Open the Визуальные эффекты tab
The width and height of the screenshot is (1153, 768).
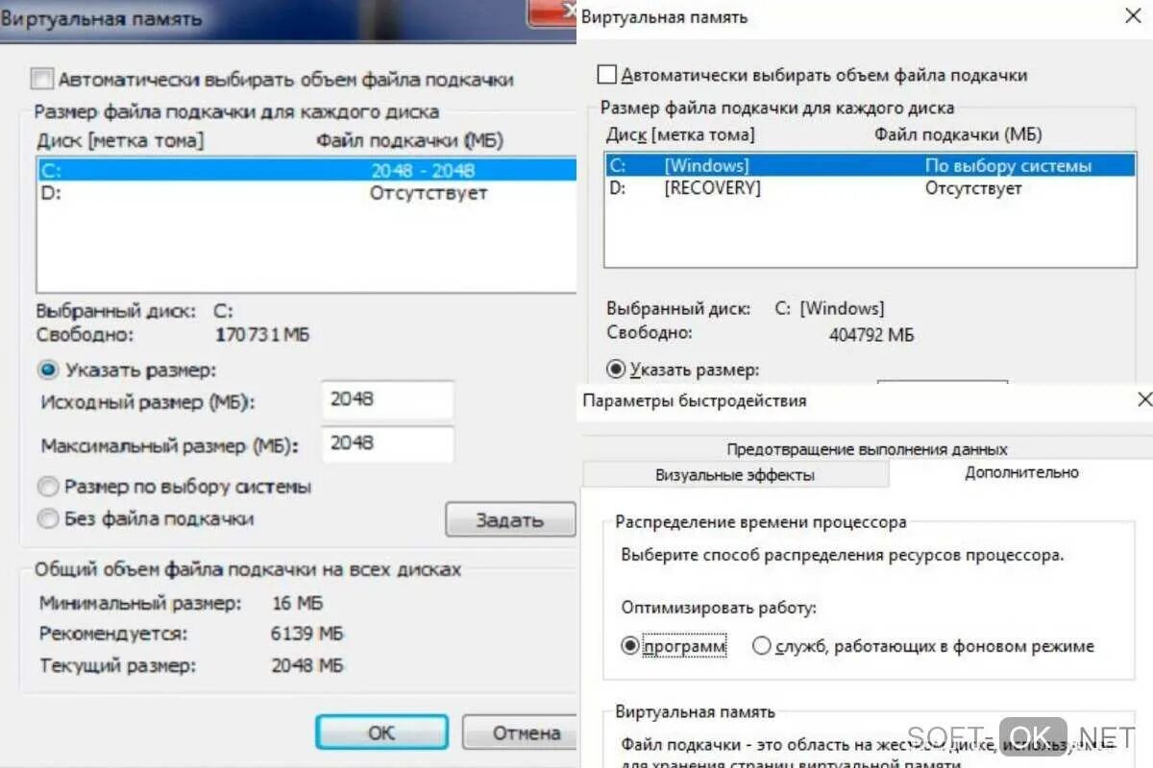735,474
